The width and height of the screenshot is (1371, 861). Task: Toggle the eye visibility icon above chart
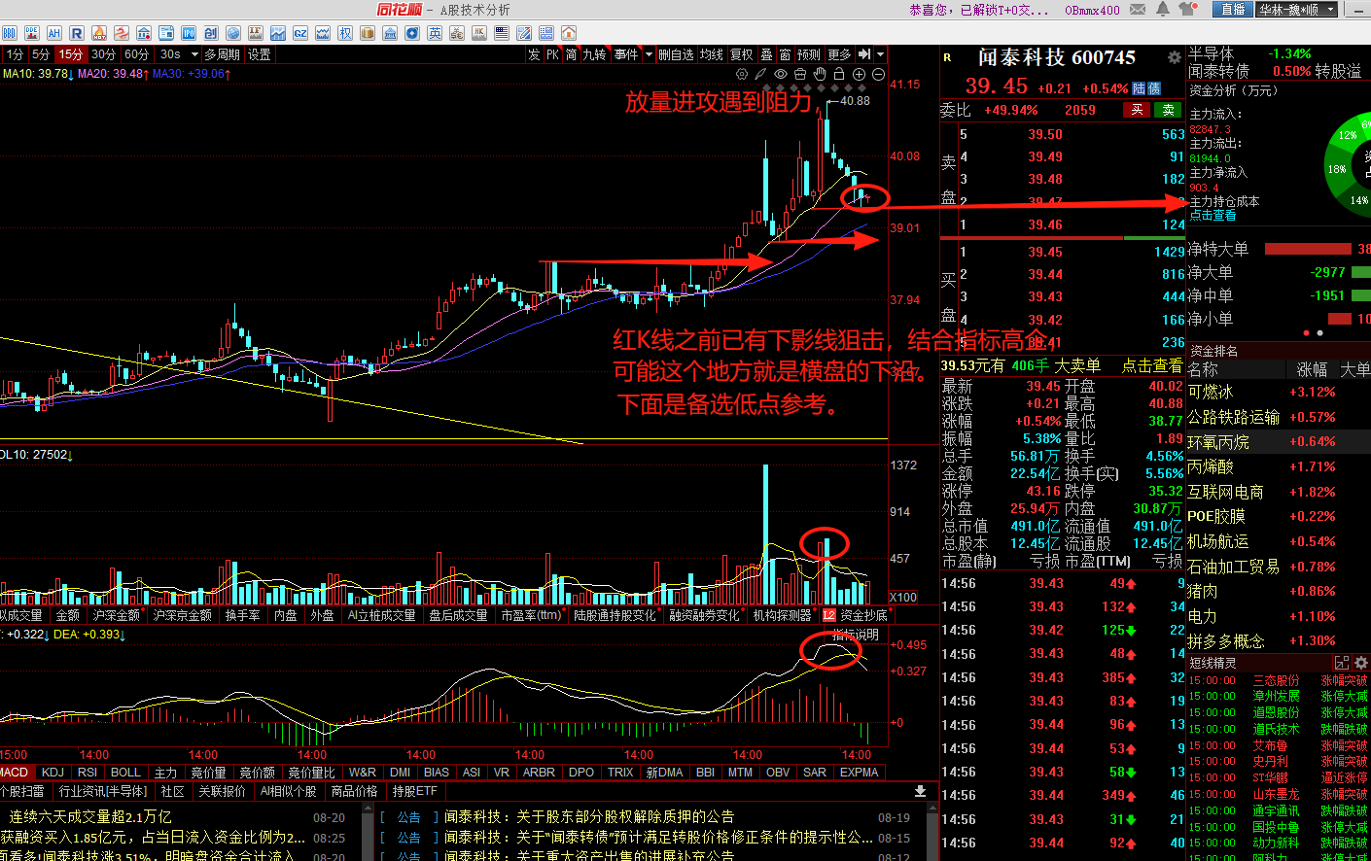(x=781, y=74)
